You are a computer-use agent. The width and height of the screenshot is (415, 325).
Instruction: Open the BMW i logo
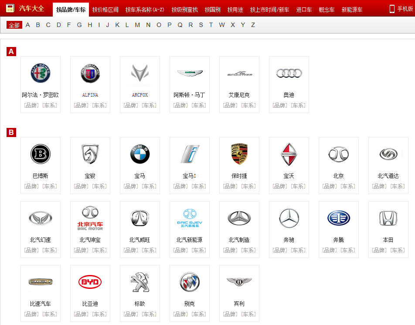click(190, 154)
